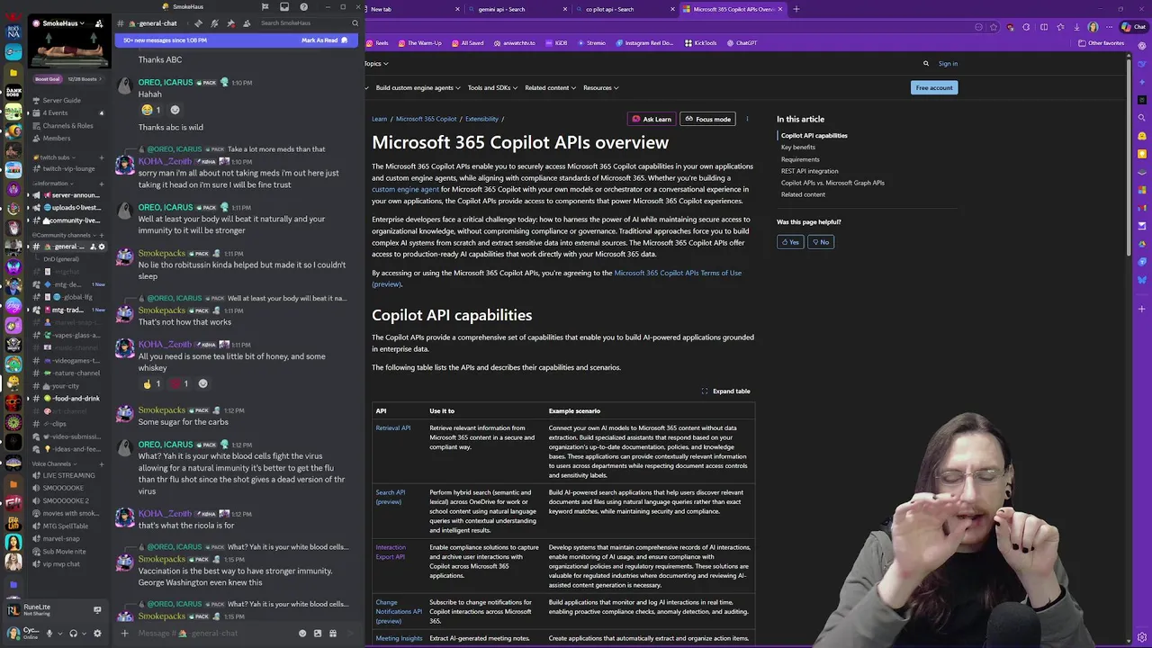1152x648 pixels.
Task: Invite people icon next to SmokeHaus name
Action: (99, 24)
